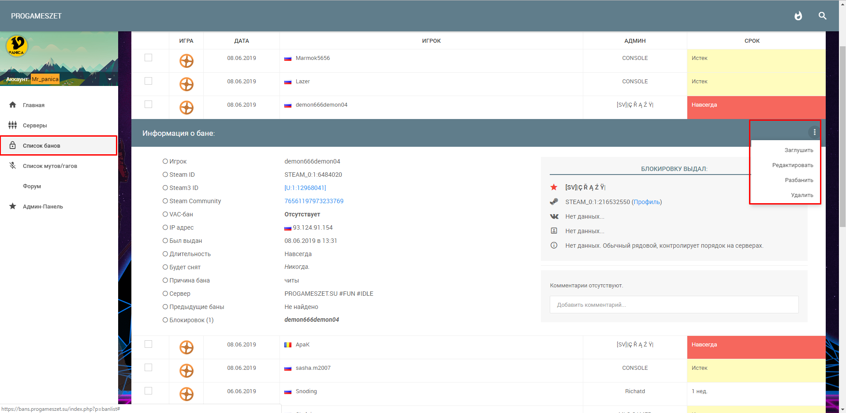Viewport: 846px width, 413px height.
Task: Open admin's Профиль link
Action: coord(647,202)
